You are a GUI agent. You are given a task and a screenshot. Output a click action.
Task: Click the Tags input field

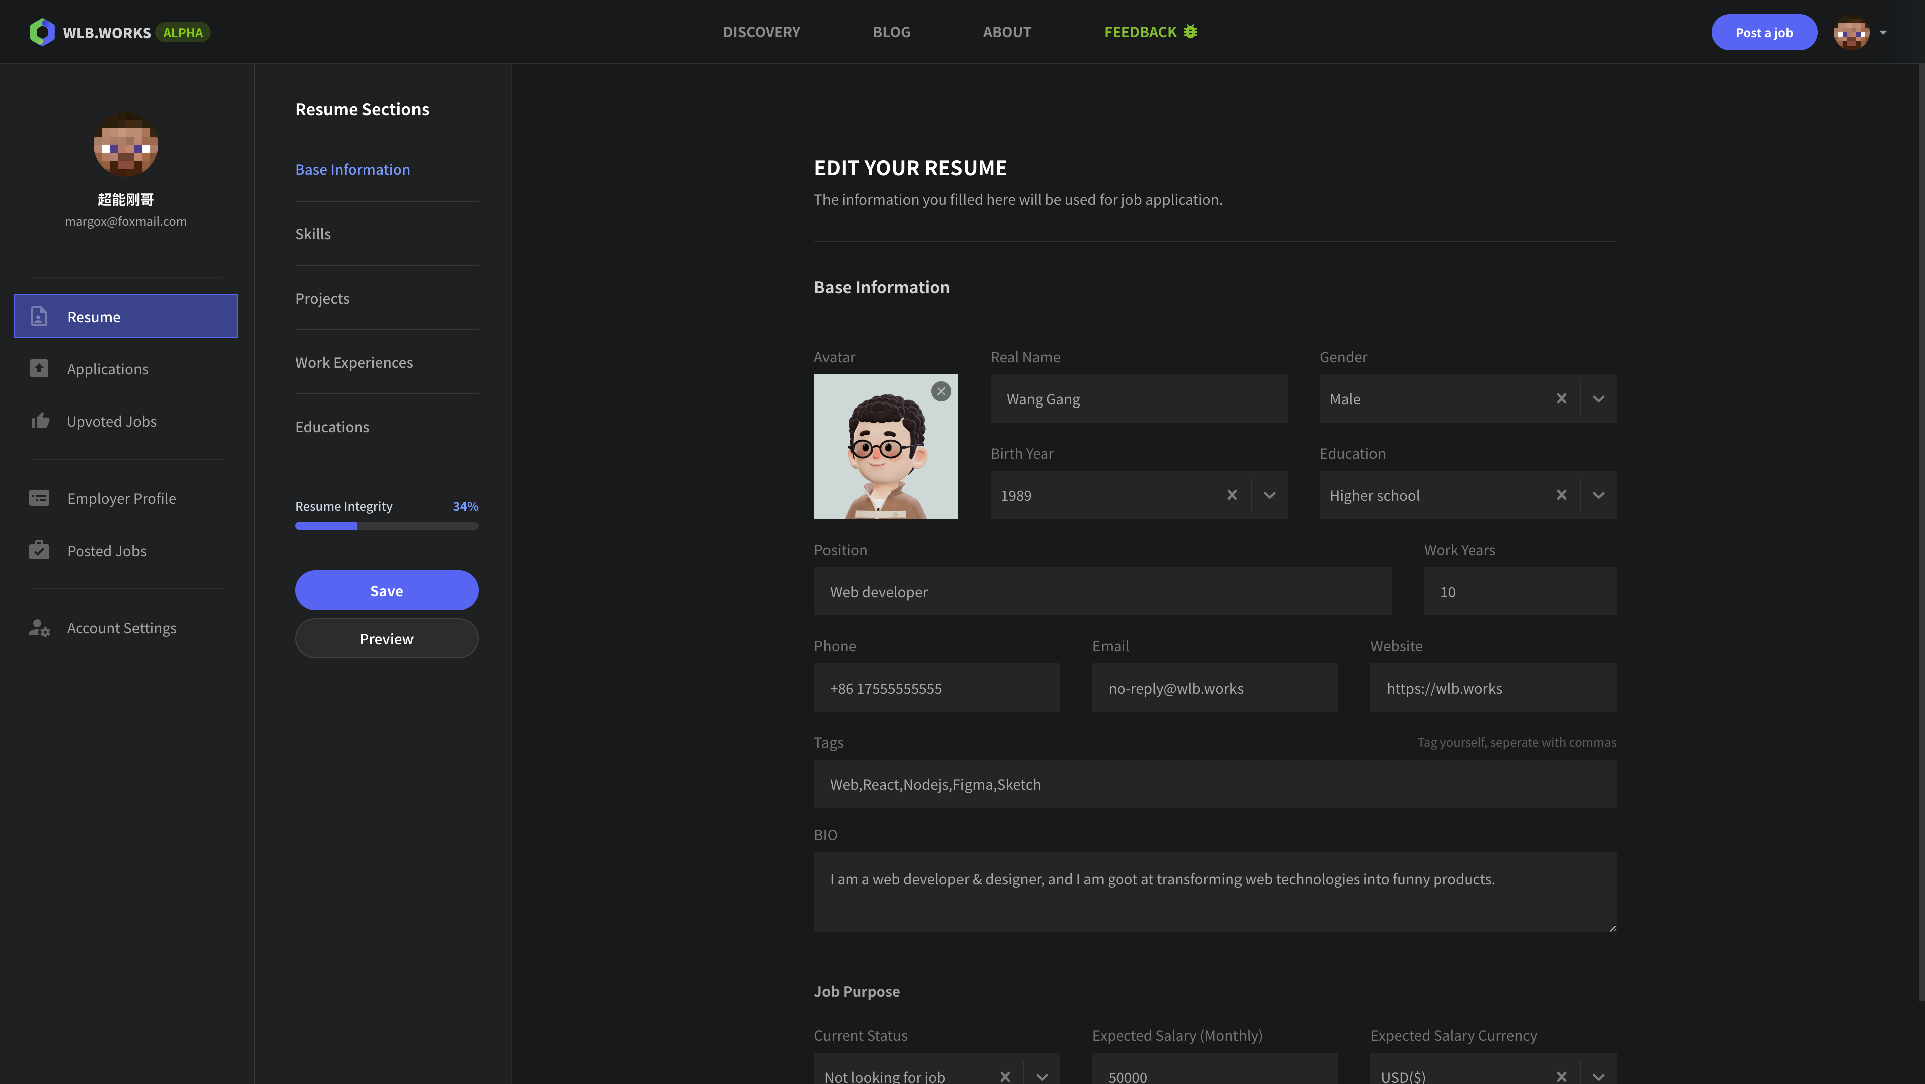pos(1215,784)
